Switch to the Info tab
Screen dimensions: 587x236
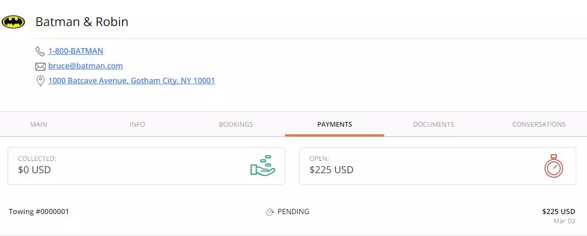point(137,124)
